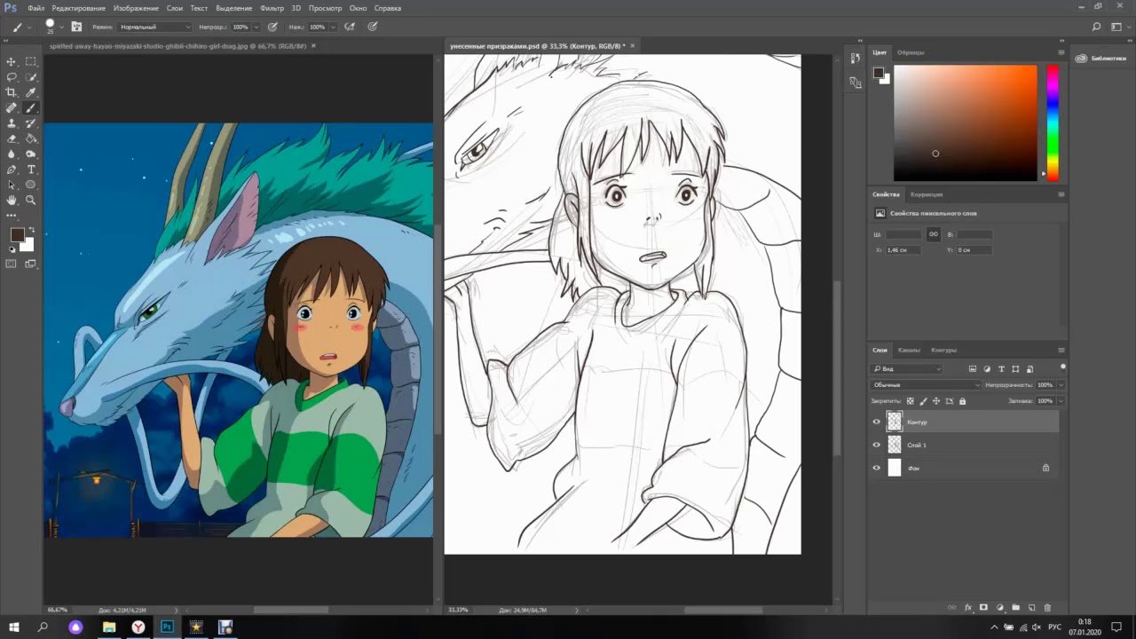Screen dimensions: 1136x639
Task: Select the Move tool
Action: (x=12, y=61)
